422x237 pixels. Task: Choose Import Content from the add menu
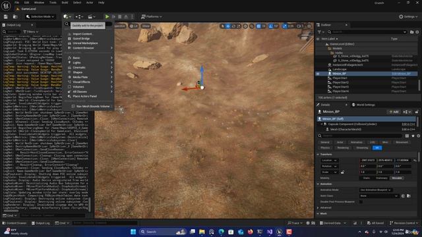click(82, 34)
